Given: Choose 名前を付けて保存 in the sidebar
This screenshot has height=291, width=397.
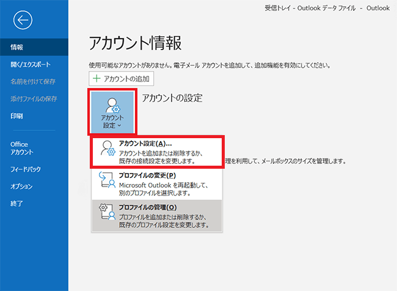Looking at the screenshot, I should coord(34,82).
